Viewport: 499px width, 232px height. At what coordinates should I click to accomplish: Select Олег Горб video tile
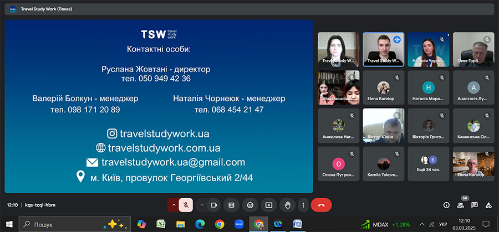pyautogui.click(x=473, y=49)
